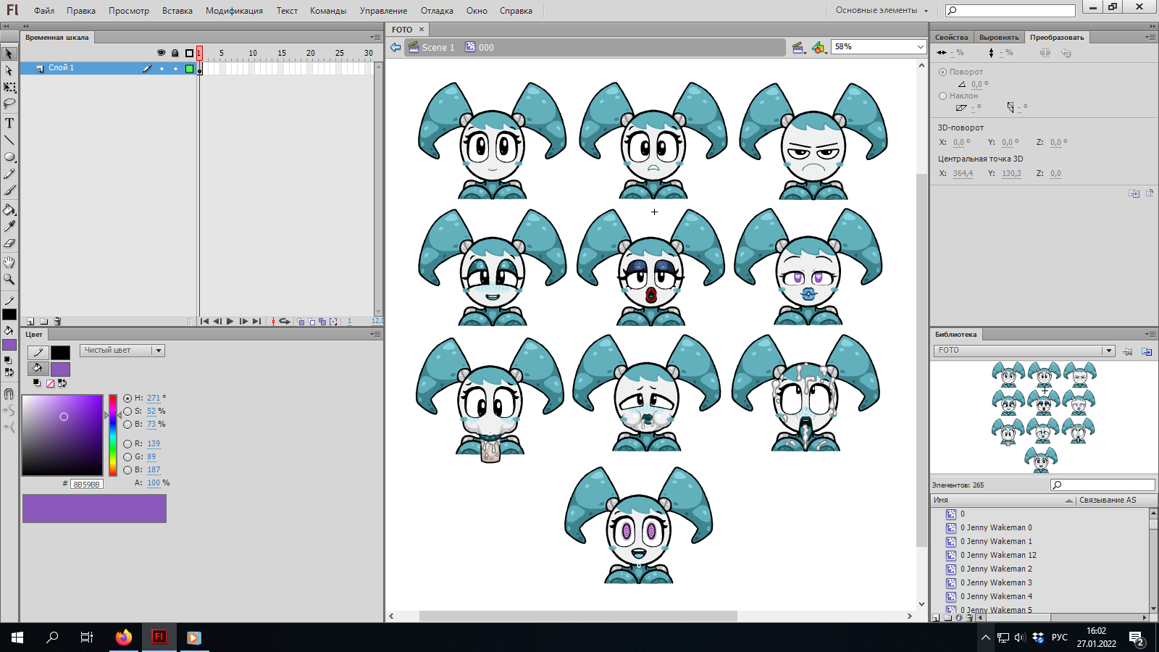Image resolution: width=1159 pixels, height=652 pixels.
Task: Step forward one frame
Action: tap(243, 322)
